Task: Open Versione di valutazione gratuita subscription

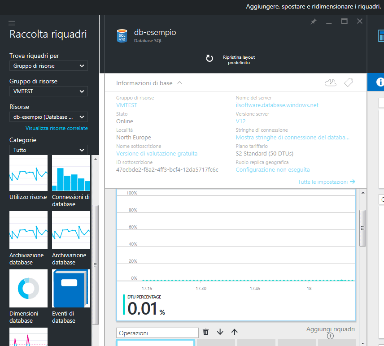Action: click(157, 154)
